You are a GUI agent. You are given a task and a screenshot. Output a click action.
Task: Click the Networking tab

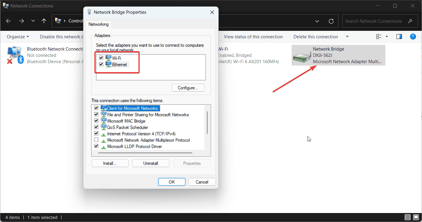point(98,24)
